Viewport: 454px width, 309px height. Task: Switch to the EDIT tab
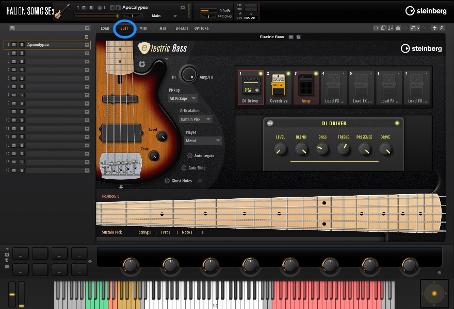124,28
